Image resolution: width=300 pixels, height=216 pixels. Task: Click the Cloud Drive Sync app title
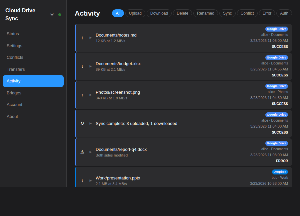point(20,15)
